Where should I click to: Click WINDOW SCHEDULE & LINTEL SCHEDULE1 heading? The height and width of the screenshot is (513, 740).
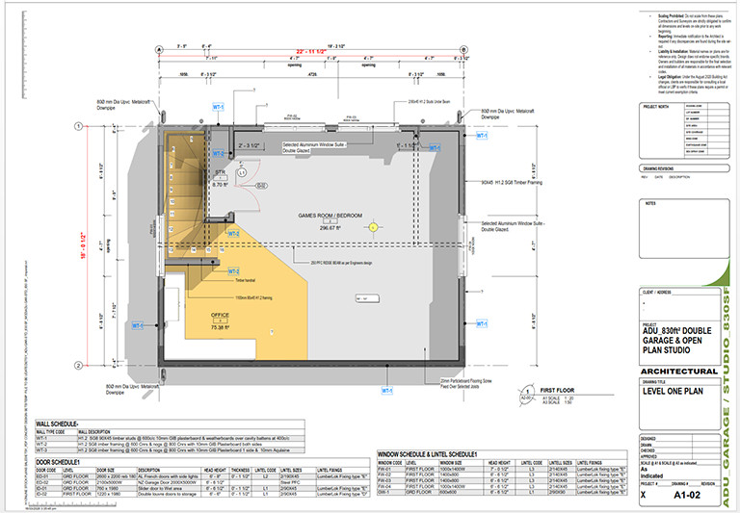click(427, 454)
